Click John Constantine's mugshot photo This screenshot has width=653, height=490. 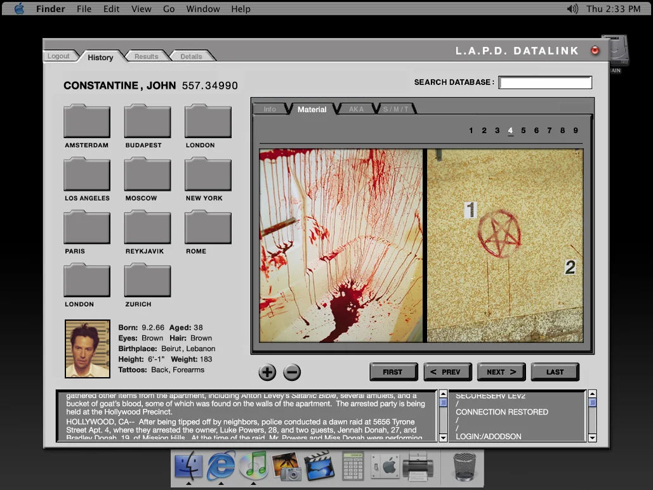click(88, 349)
